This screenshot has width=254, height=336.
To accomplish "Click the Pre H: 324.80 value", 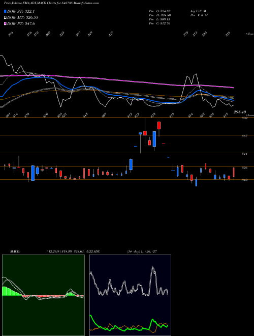I will (160, 15).
